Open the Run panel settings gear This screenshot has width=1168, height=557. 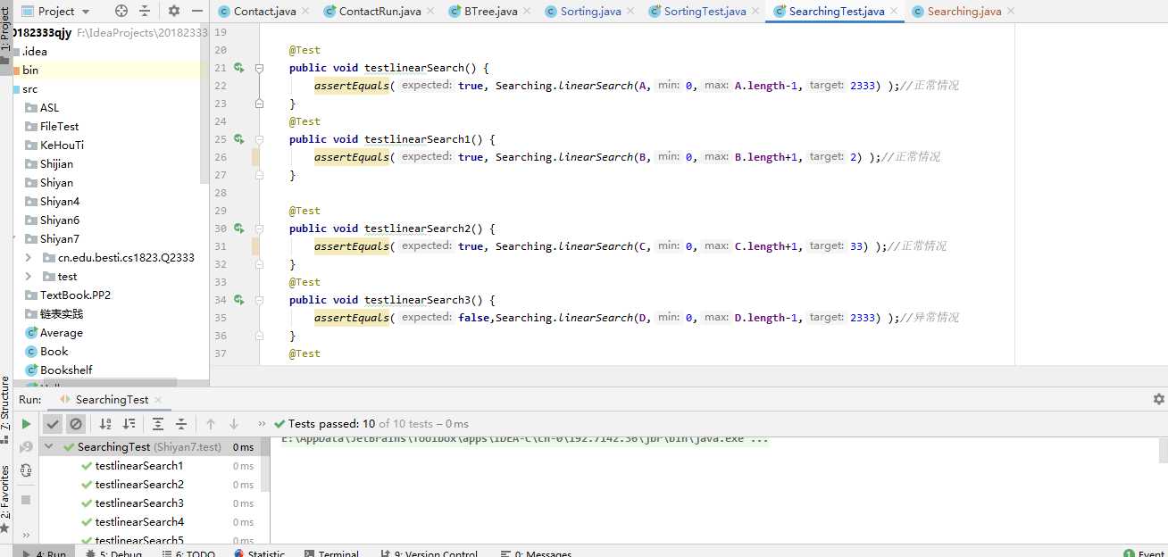click(x=1159, y=399)
